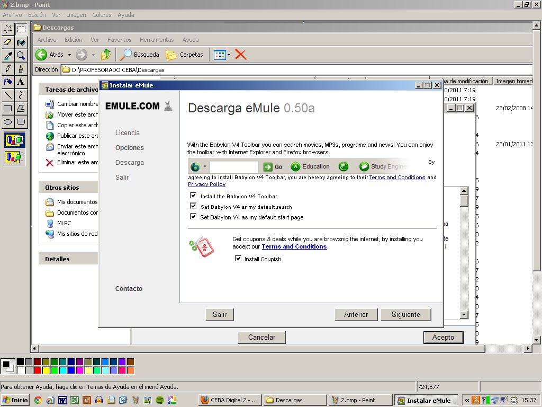
Task: Uncheck Set Babylon V4 as default search
Action: click(x=193, y=206)
